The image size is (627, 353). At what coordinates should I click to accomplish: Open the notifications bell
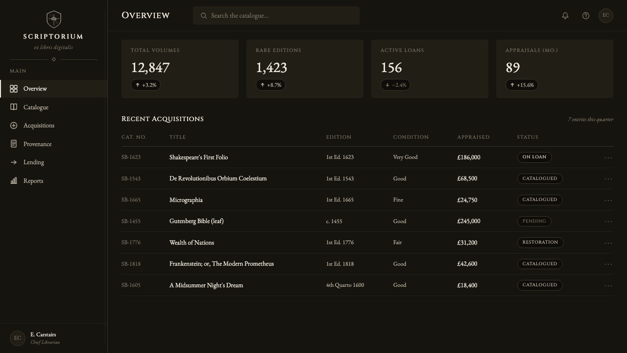565,16
